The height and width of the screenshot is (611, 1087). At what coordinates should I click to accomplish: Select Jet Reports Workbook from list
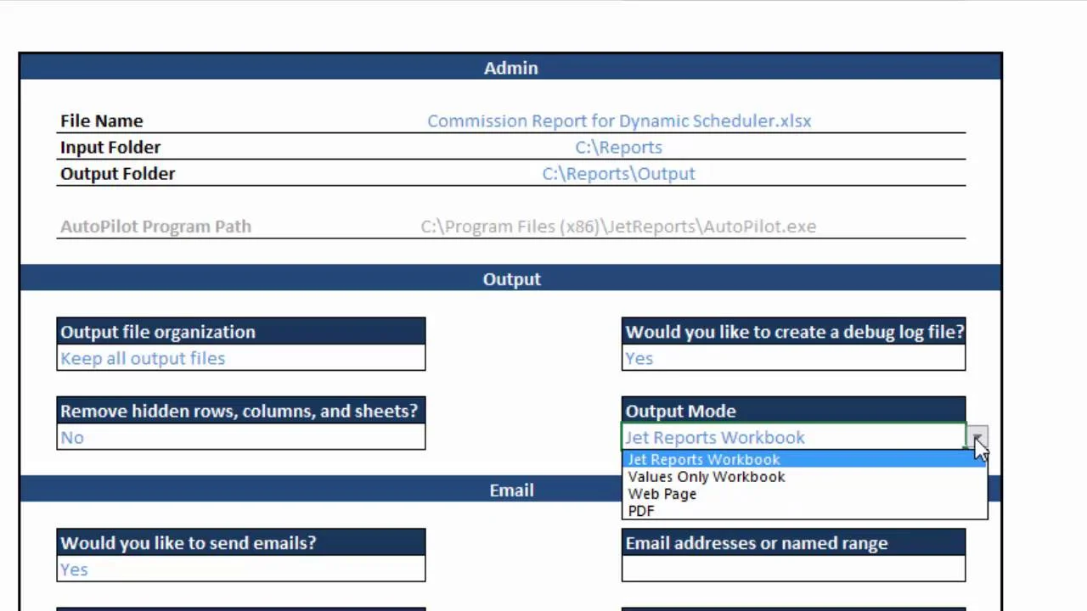tap(703, 459)
